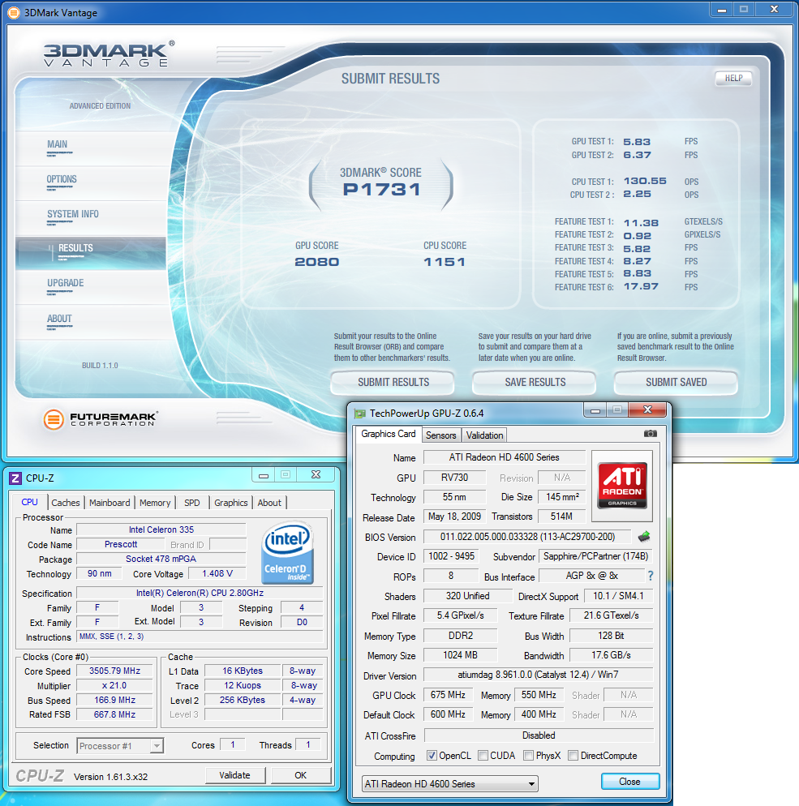The height and width of the screenshot is (806, 799).
Task: Toggle the OpenCL checkbox in GPU-Z
Action: pos(432,755)
